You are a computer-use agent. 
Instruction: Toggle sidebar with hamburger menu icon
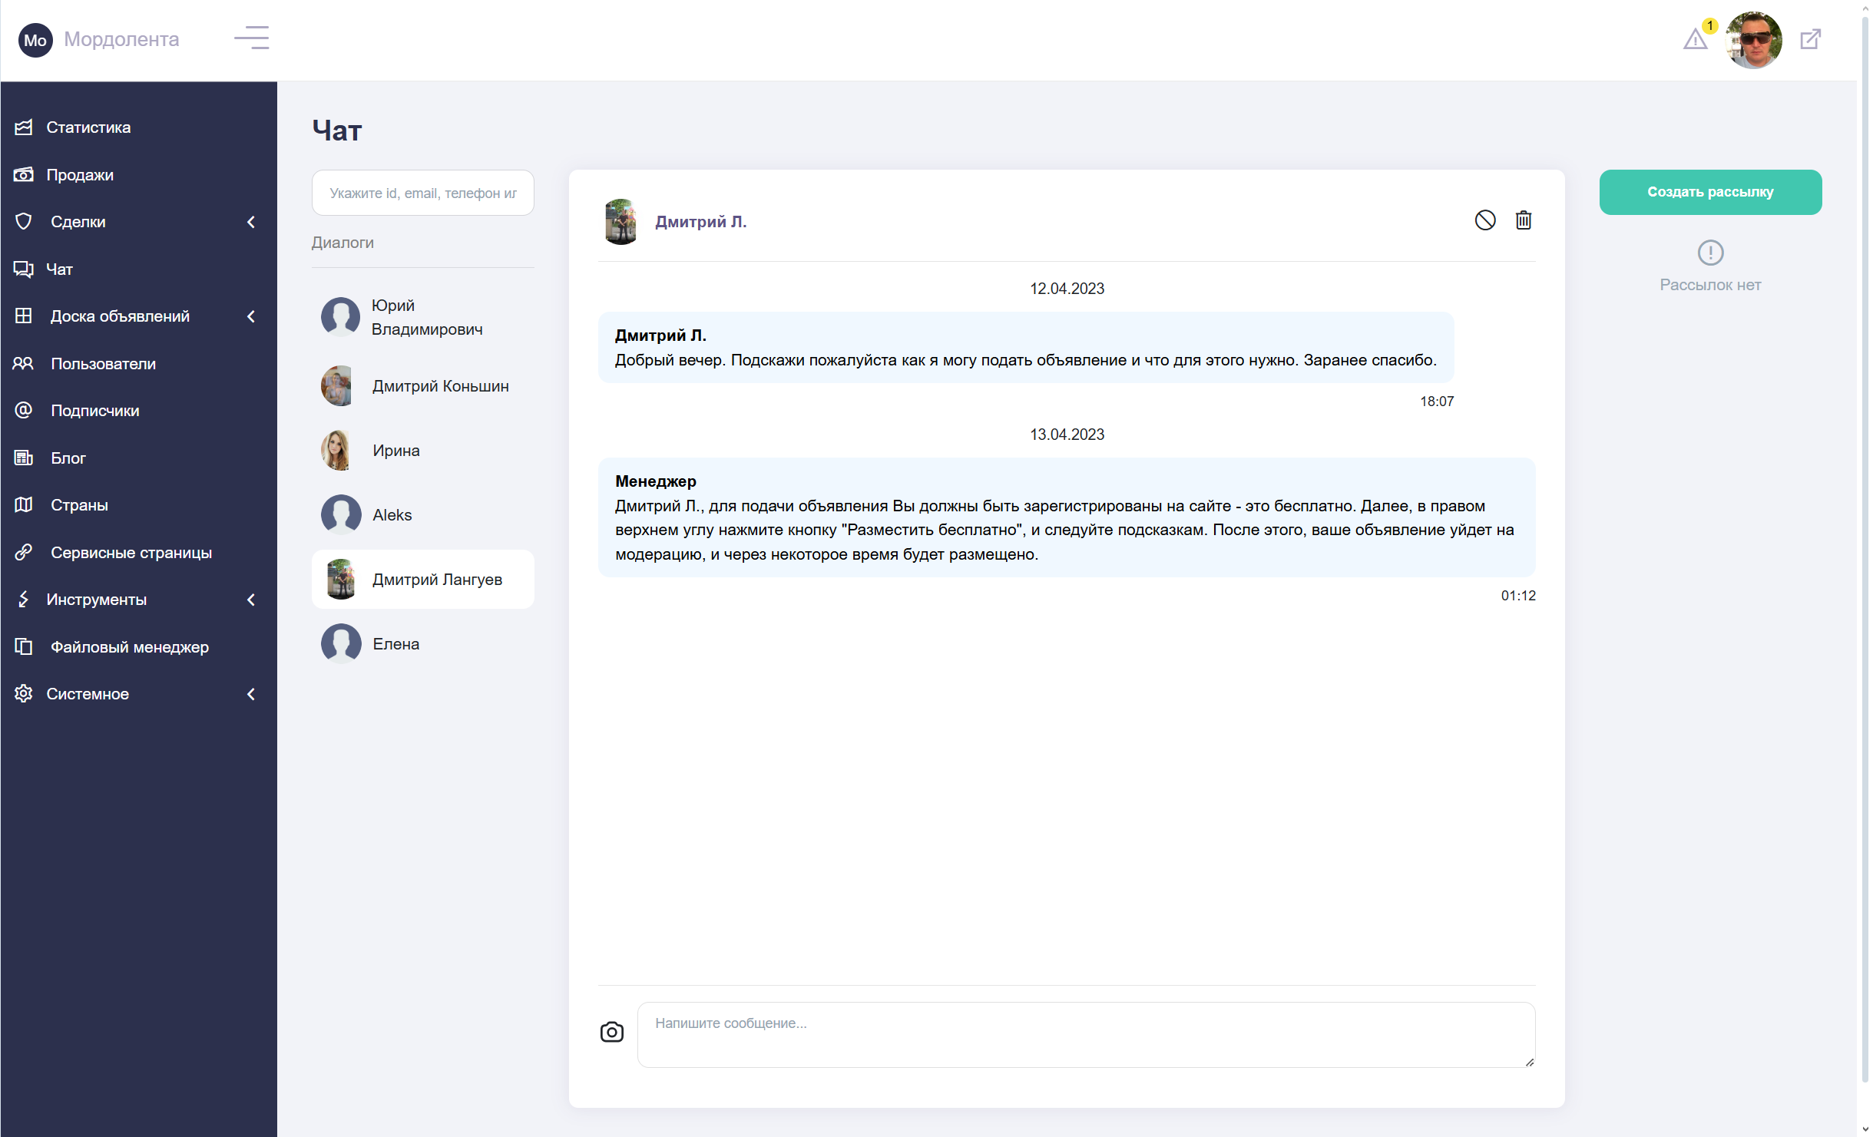tap(252, 38)
